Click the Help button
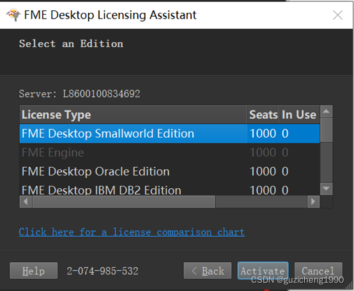 [33, 271]
